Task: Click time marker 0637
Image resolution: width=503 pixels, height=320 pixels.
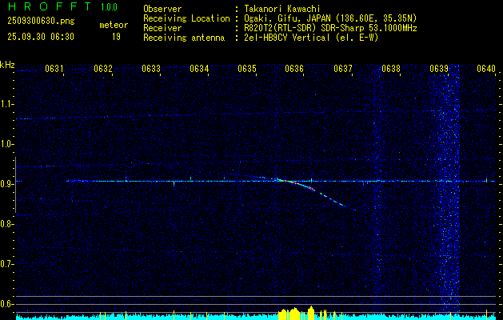Action: click(342, 69)
